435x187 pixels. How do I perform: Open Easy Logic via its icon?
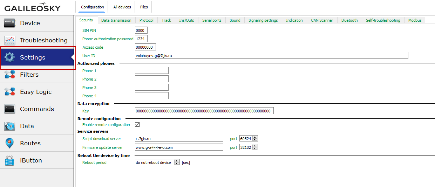click(x=9, y=92)
